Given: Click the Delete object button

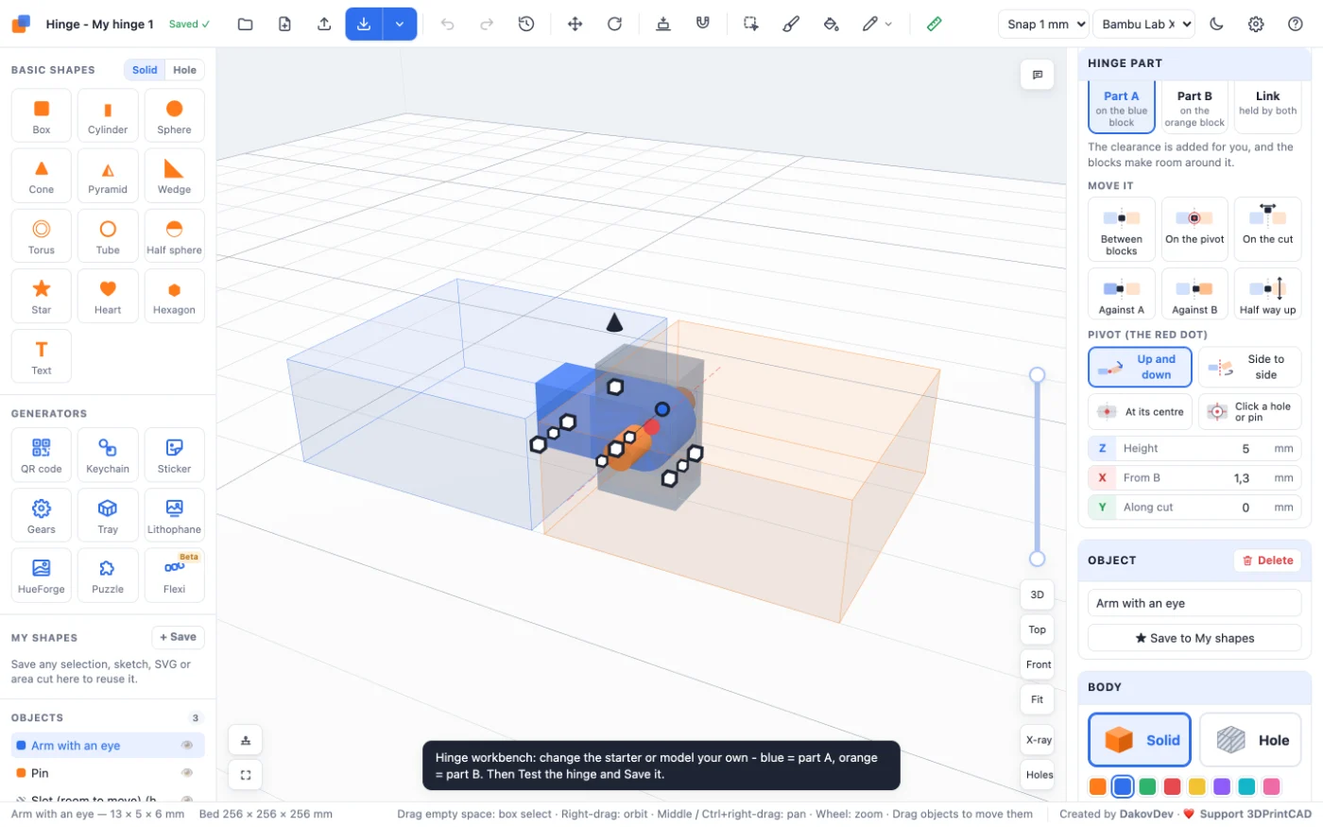Looking at the screenshot, I should [x=1267, y=560].
